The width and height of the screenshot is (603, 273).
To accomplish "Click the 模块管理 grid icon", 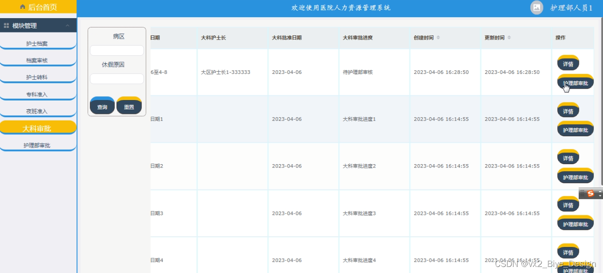I will [x=7, y=26].
